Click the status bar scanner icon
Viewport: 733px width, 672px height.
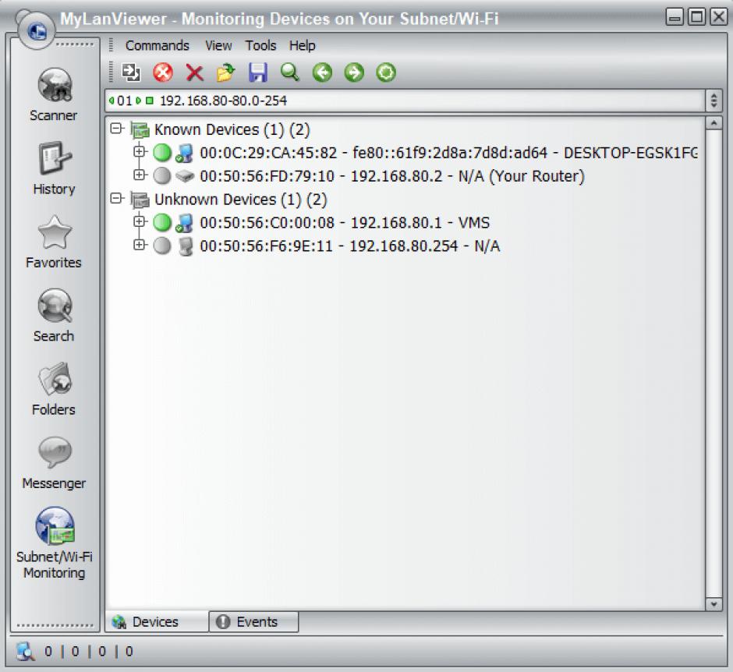coord(25,650)
